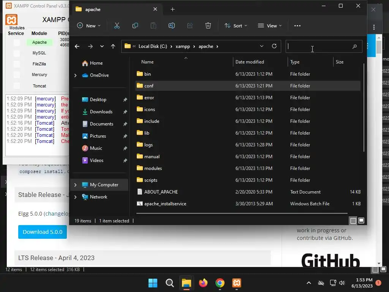
Task: Click the Download 5.0.0 button
Action: pyautogui.click(x=43, y=232)
